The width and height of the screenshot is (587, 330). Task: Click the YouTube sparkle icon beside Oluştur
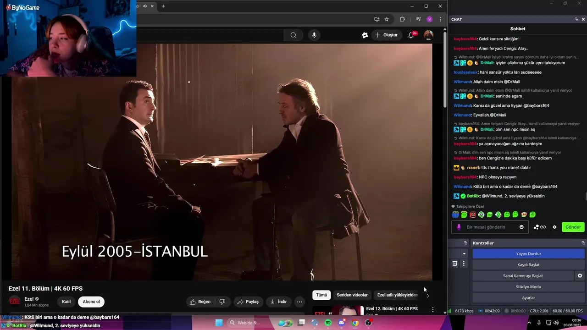pyautogui.click(x=365, y=35)
